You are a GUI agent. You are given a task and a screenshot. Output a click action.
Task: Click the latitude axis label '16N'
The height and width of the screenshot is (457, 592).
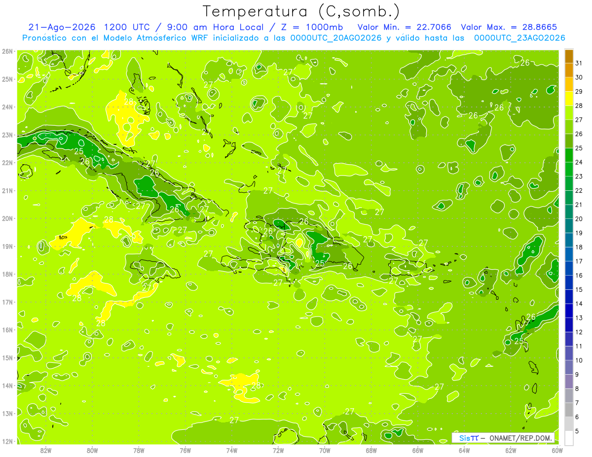coord(7,330)
